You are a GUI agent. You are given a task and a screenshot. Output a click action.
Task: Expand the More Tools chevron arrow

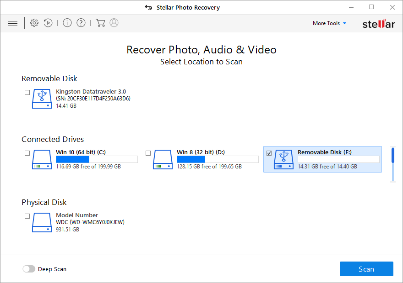click(x=345, y=23)
